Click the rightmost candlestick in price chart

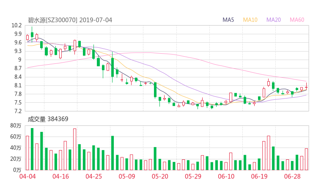point(306,87)
